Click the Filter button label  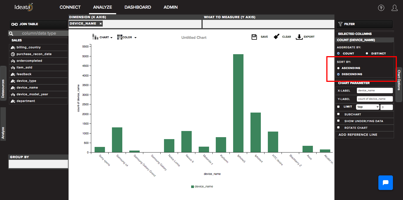pyautogui.click(x=349, y=24)
